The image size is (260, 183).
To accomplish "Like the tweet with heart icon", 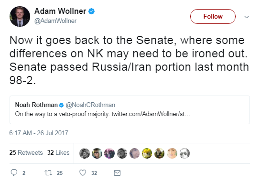I will 83,172.
